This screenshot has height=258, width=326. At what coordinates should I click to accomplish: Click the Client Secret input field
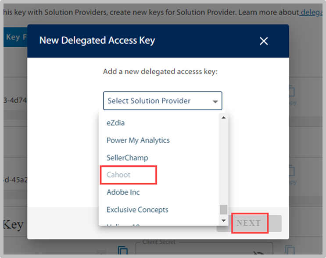[204, 248]
